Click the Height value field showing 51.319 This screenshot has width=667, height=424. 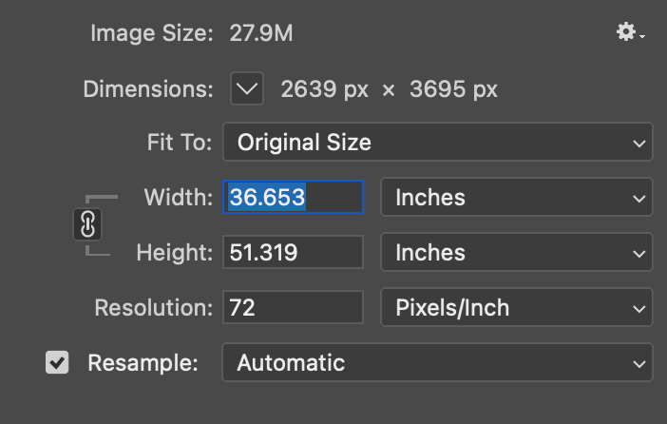(293, 253)
